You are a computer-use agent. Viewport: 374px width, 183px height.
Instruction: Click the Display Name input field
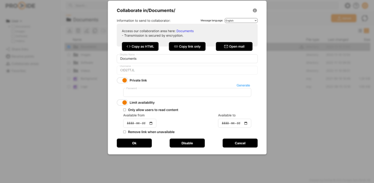(x=187, y=59)
